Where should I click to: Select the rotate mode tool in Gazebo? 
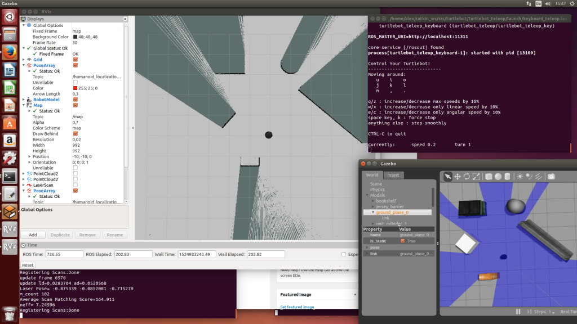pos(467,177)
